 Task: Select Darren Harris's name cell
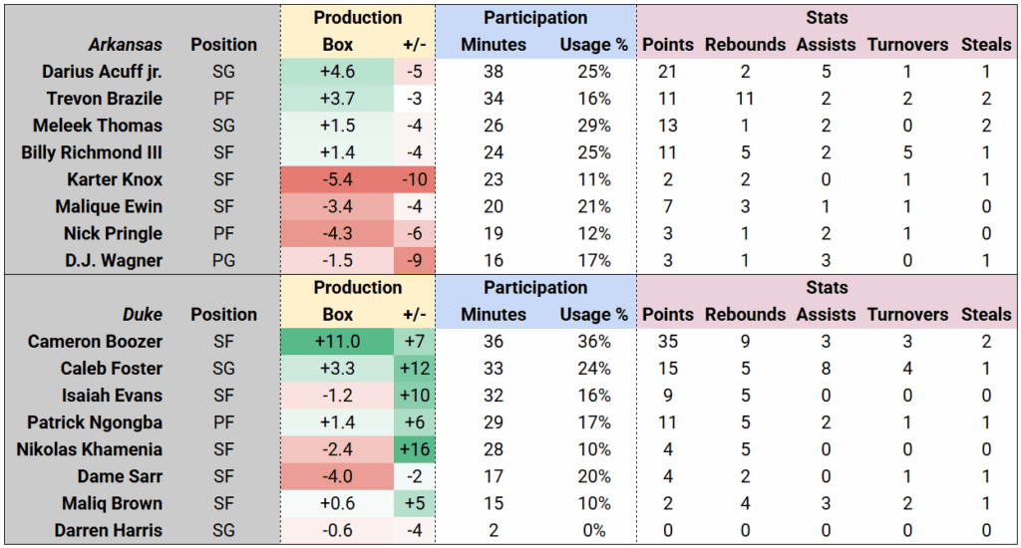108,529
